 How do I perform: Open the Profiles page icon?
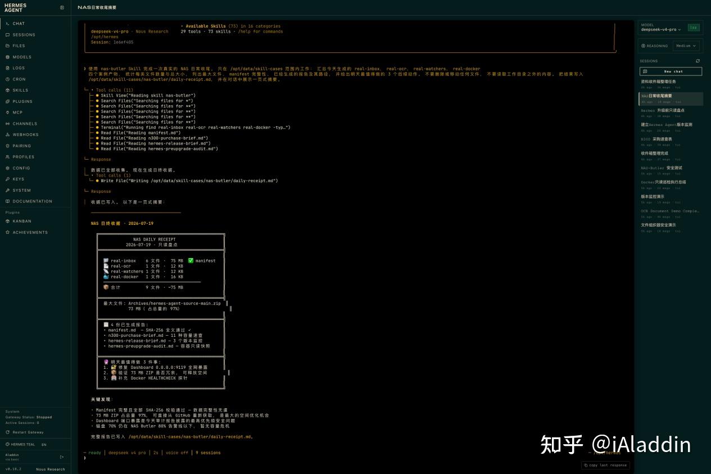(x=7, y=157)
